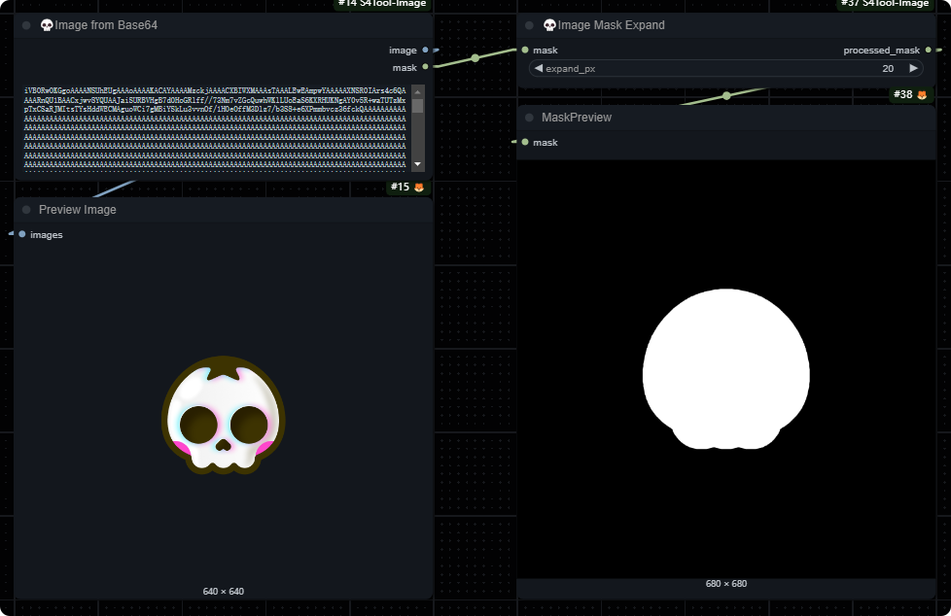Click the images input port on Preview Image

click(x=22, y=234)
